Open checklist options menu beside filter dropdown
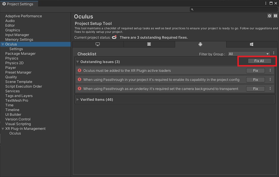This screenshot has height=177, width=279. pyautogui.click(x=274, y=53)
